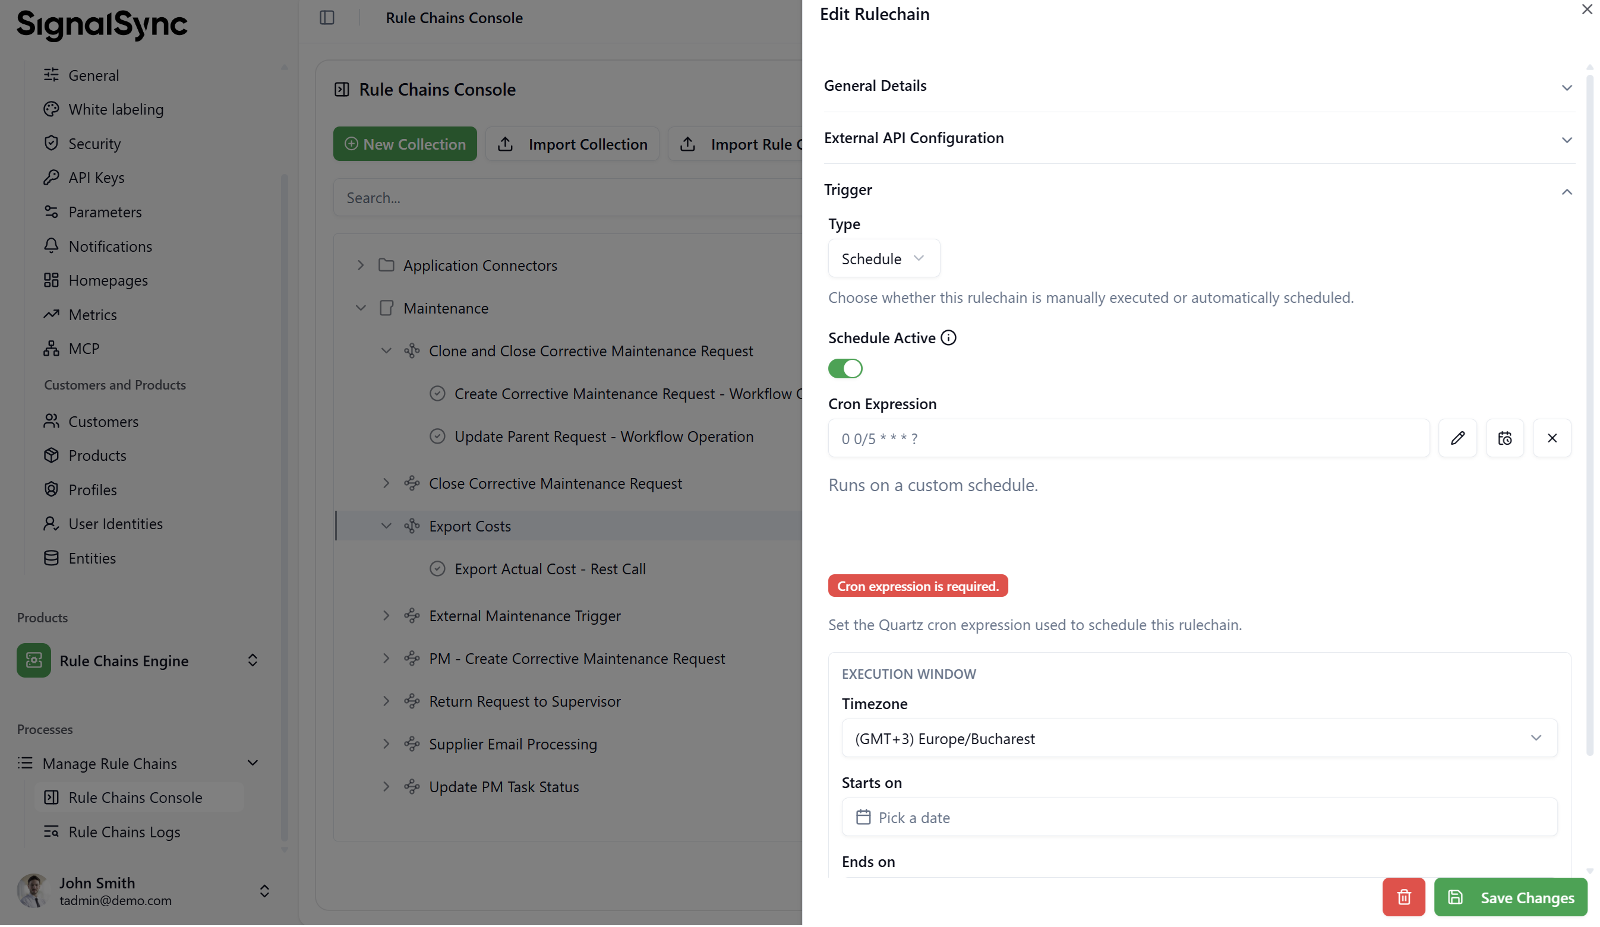Open Rule Chains Logs menu item
The image size is (1600, 927).
pos(124,833)
